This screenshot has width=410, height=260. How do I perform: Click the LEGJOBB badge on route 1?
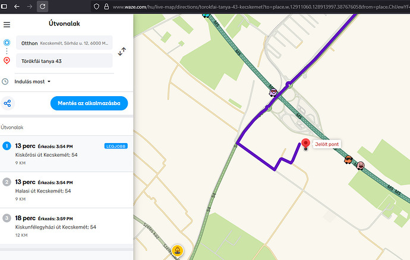pos(116,146)
